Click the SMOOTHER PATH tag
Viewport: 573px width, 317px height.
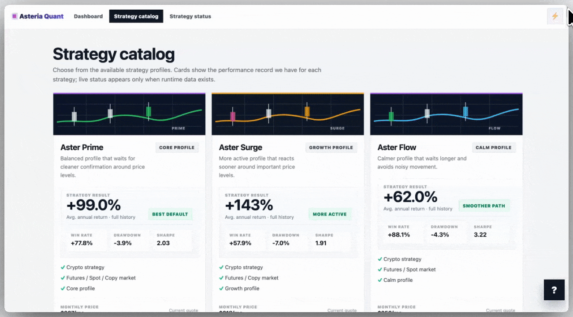484,206
